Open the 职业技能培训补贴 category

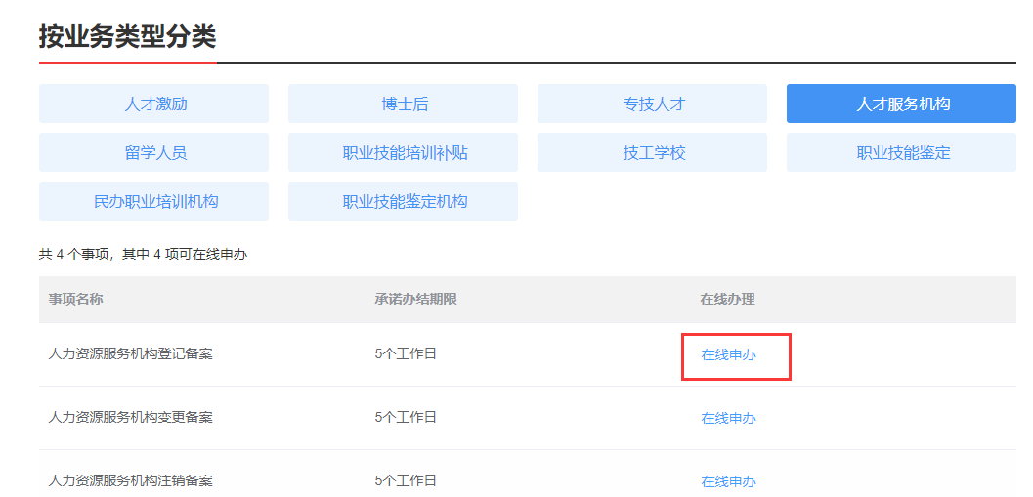tap(403, 152)
